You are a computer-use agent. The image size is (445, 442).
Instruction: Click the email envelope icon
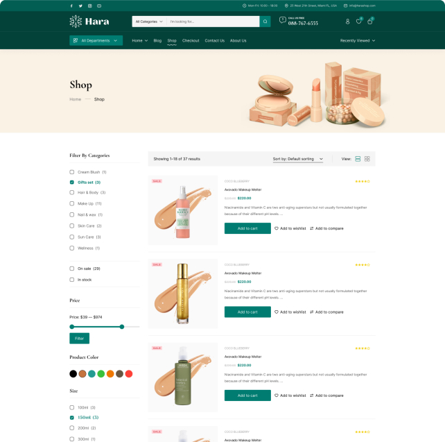coord(345,6)
